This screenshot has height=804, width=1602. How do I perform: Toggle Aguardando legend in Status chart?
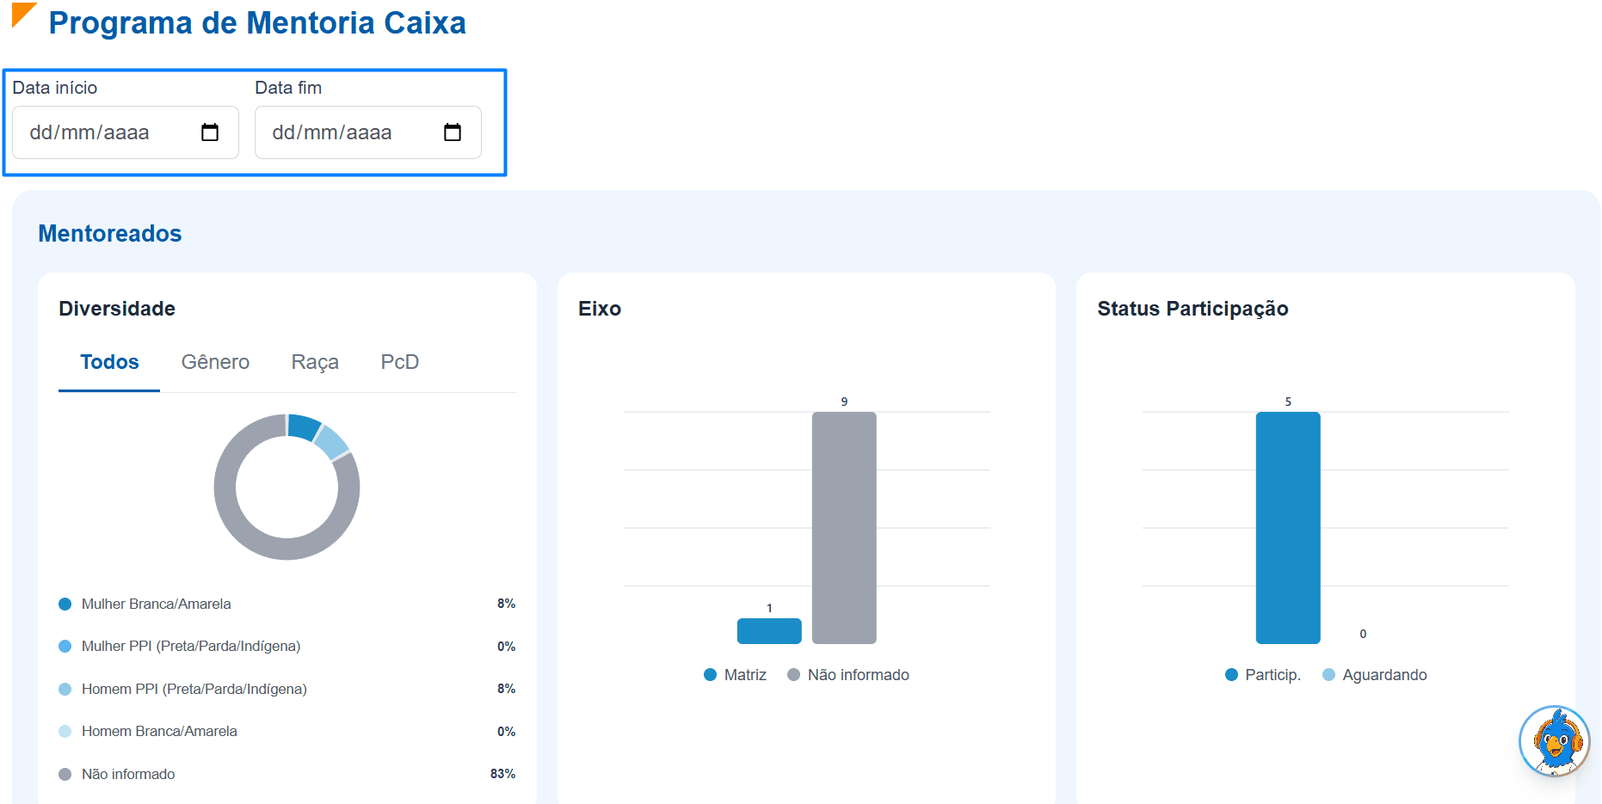(1375, 675)
